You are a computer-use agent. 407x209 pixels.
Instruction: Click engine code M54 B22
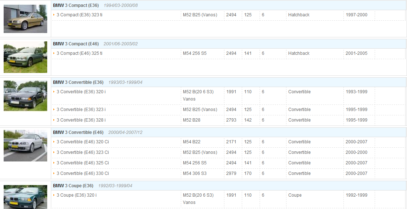192,142
